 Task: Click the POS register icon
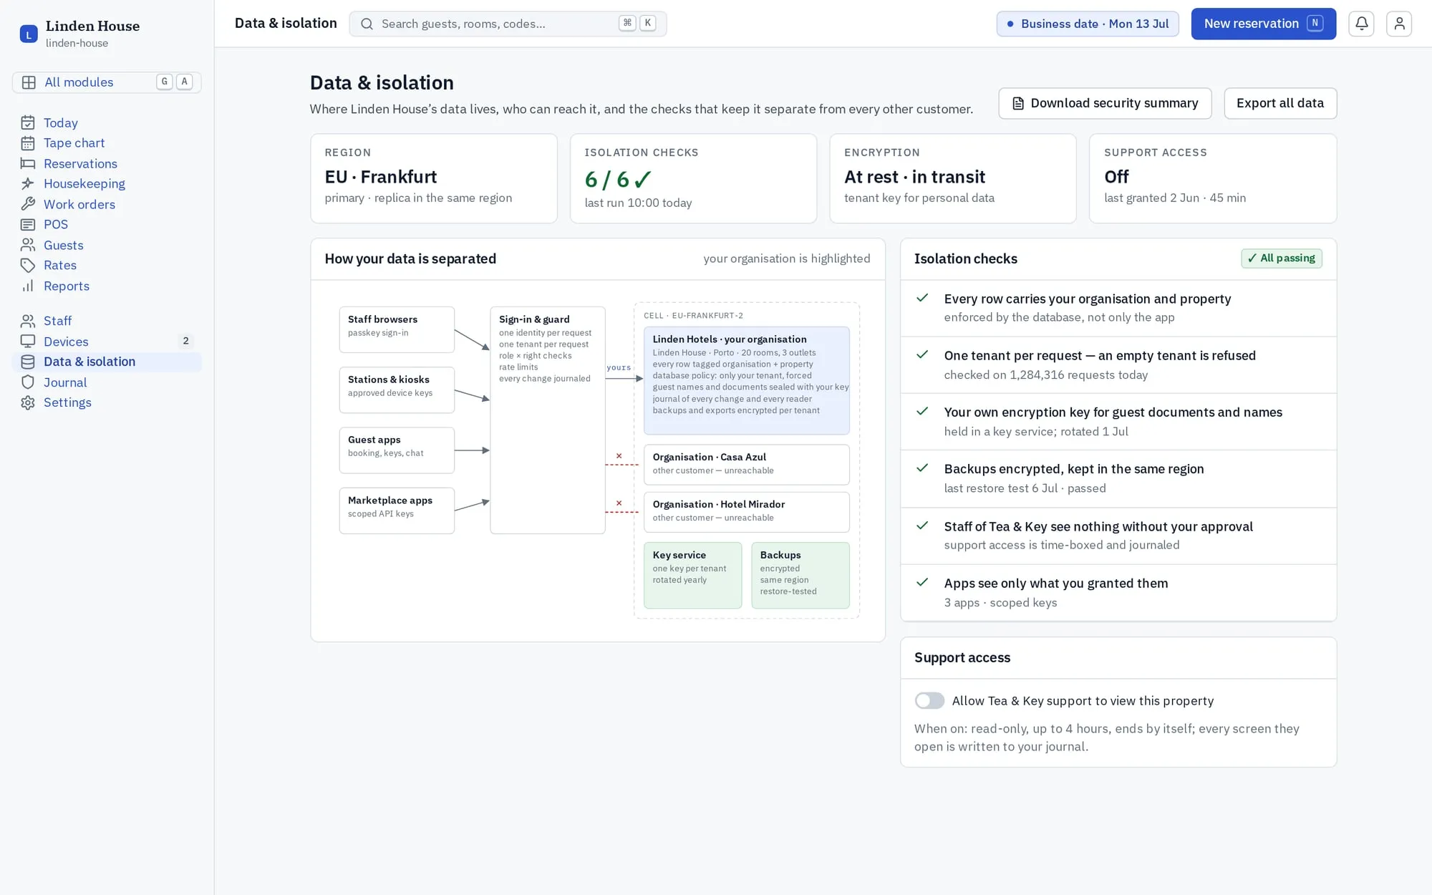pos(28,225)
